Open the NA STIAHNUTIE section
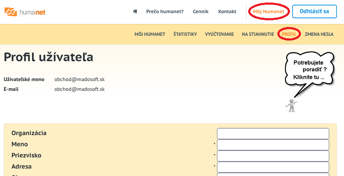The width and height of the screenshot is (344, 176). pos(257,34)
